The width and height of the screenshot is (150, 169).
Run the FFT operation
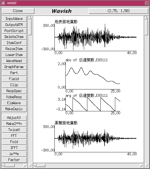point(14,136)
